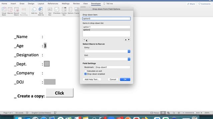The image size is (213, 119).
Task: Click the '55 words' word count
Action: pyautogui.click(x=19, y=113)
